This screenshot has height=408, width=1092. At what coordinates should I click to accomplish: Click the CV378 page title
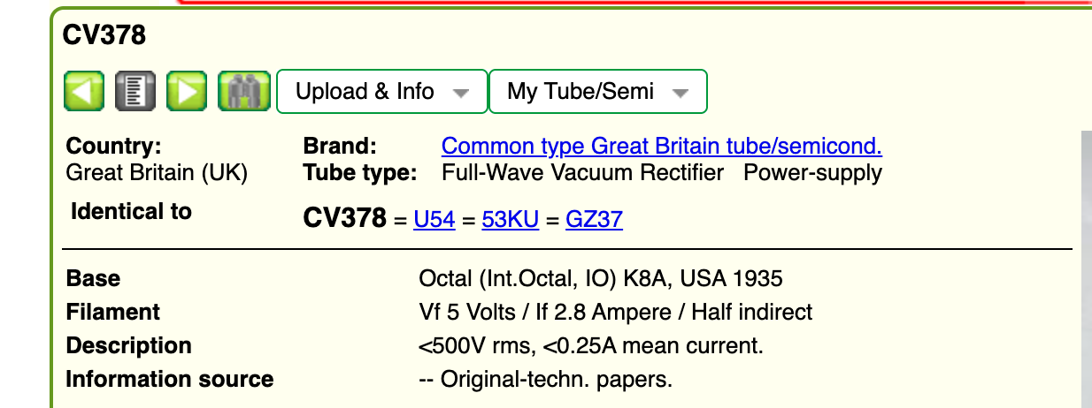pos(104,35)
